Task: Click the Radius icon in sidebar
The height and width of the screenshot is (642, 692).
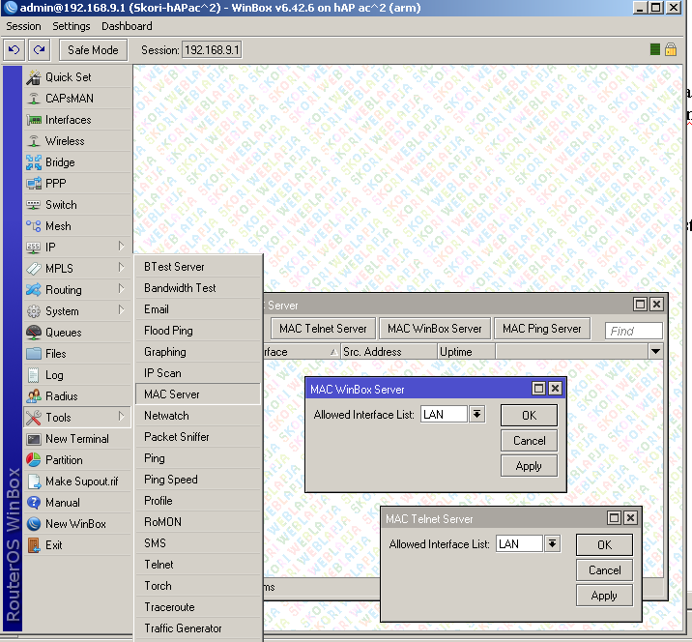Action: tap(33, 396)
